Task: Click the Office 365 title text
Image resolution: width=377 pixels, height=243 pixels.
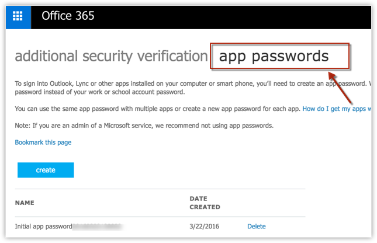Action: [67, 16]
